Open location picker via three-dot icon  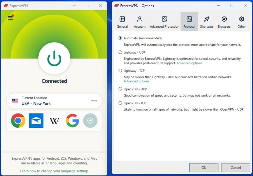94,101
